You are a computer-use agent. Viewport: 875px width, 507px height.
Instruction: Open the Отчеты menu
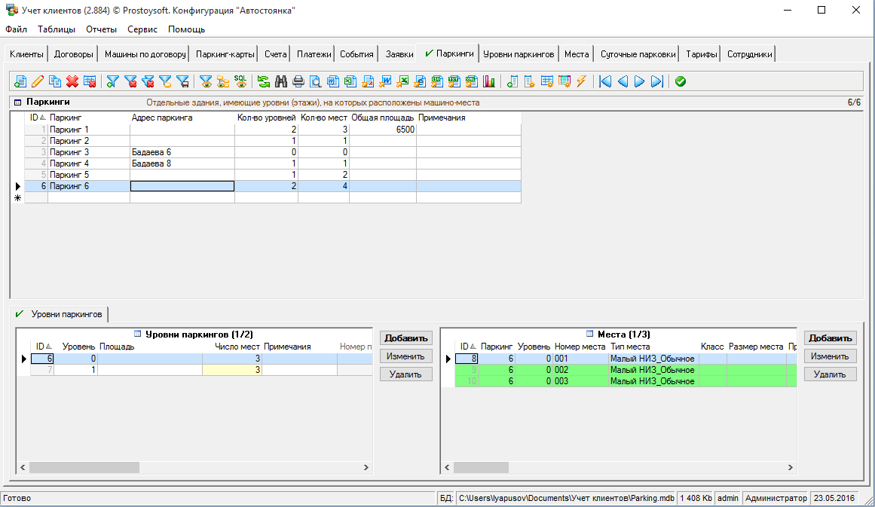(x=101, y=29)
